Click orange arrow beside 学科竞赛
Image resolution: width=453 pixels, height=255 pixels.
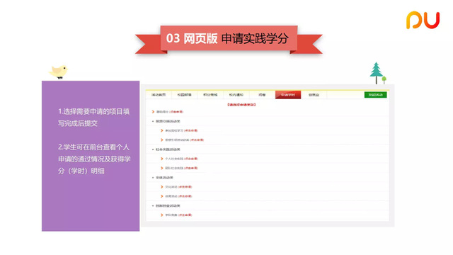(162, 215)
